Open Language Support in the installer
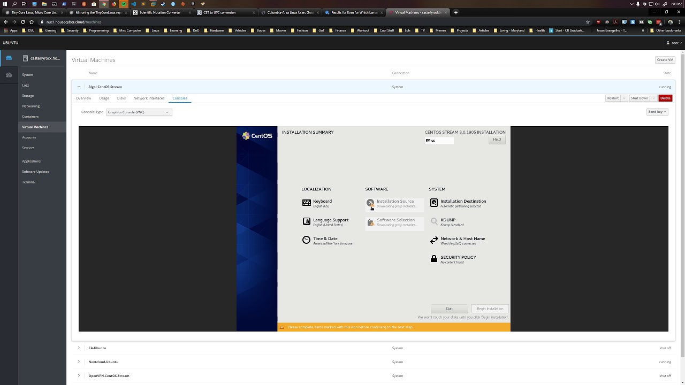This screenshot has width=685, height=385. tap(325, 222)
